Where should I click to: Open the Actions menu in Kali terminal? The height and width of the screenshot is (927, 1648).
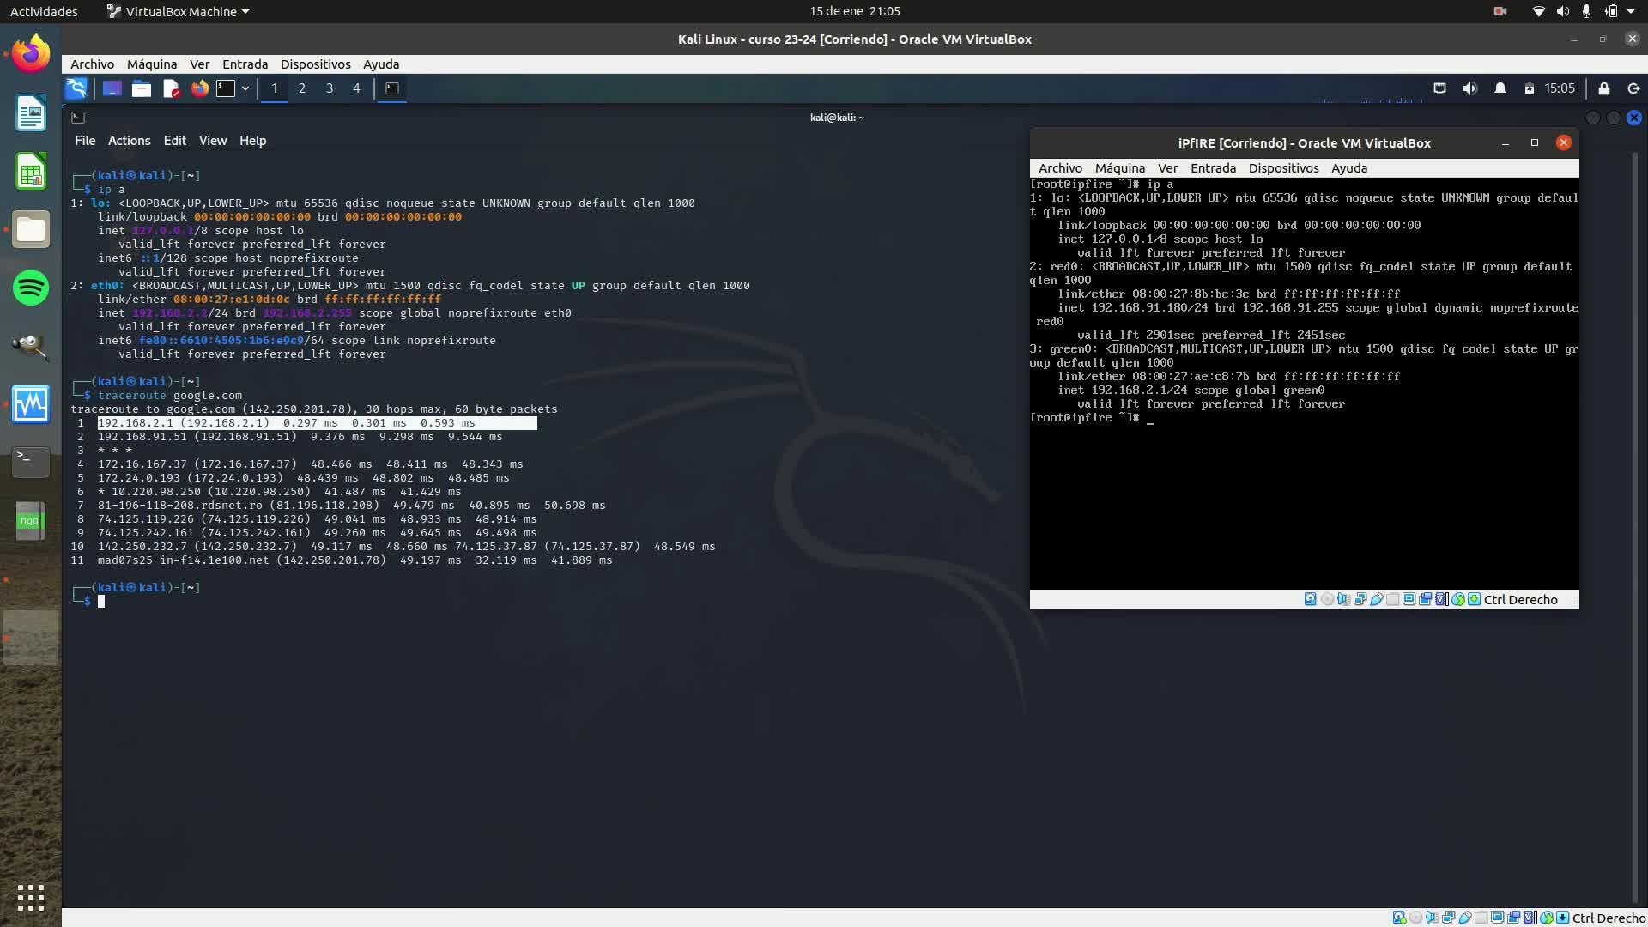(x=129, y=141)
